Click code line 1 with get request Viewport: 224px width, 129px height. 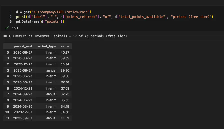54,12
